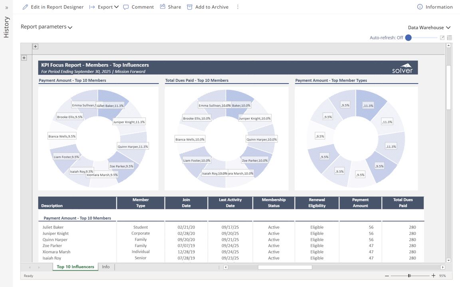Click the Edit in Report Designer pencil icon

[25, 7]
